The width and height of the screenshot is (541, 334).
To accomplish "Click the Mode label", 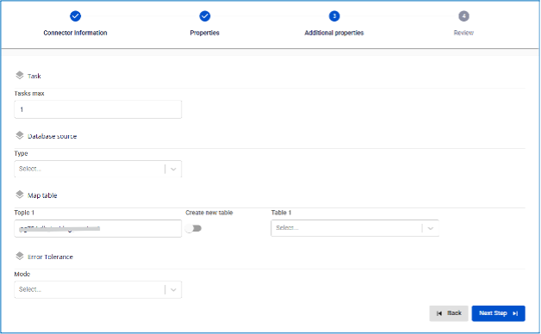I will 22,274.
